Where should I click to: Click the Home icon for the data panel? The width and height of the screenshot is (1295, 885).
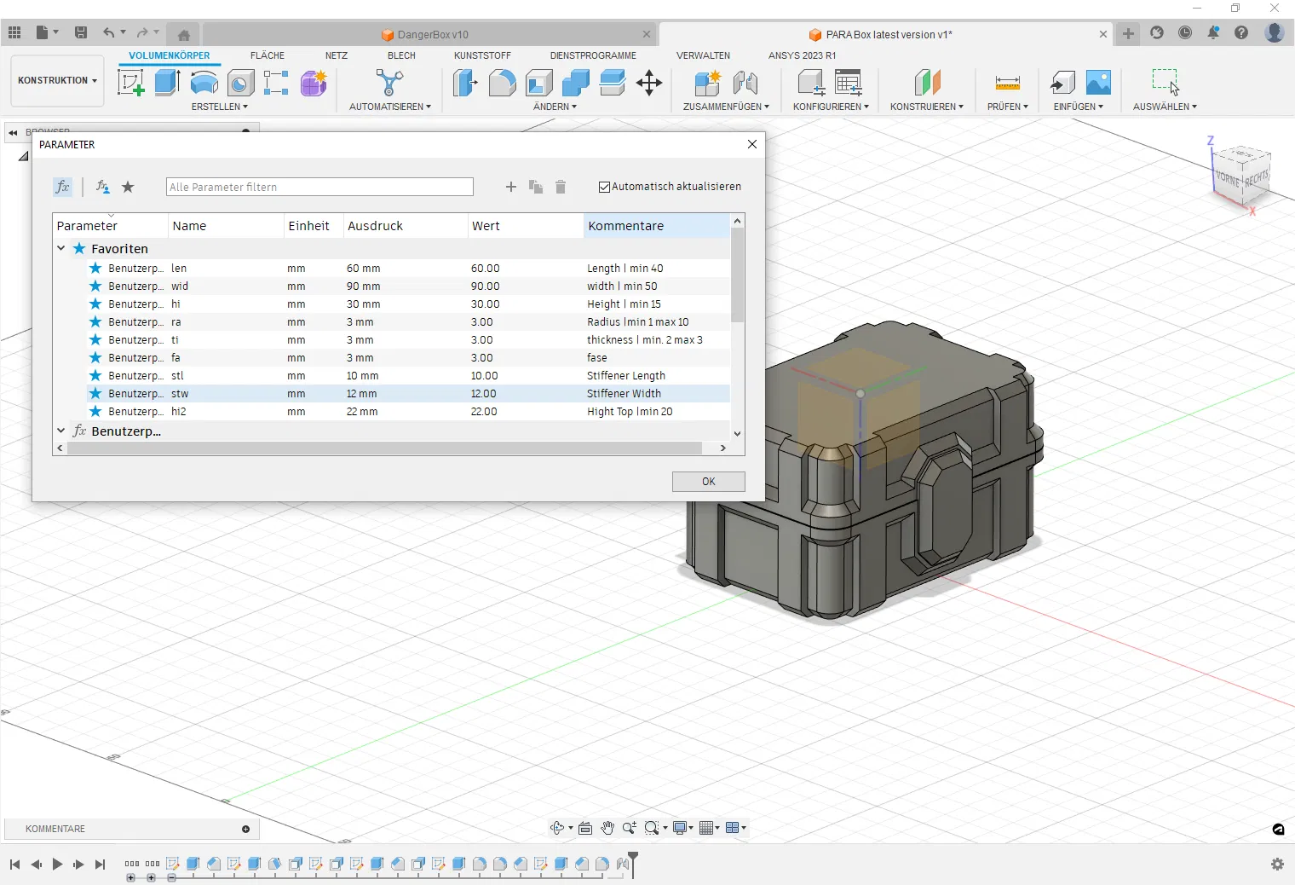click(183, 35)
